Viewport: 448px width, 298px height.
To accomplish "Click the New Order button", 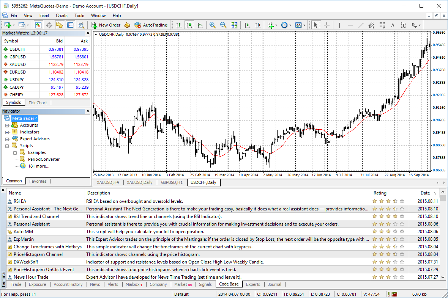I will [106, 25].
